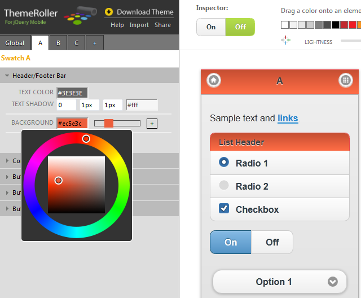
Task: Click the Import link
Action: [139, 25]
